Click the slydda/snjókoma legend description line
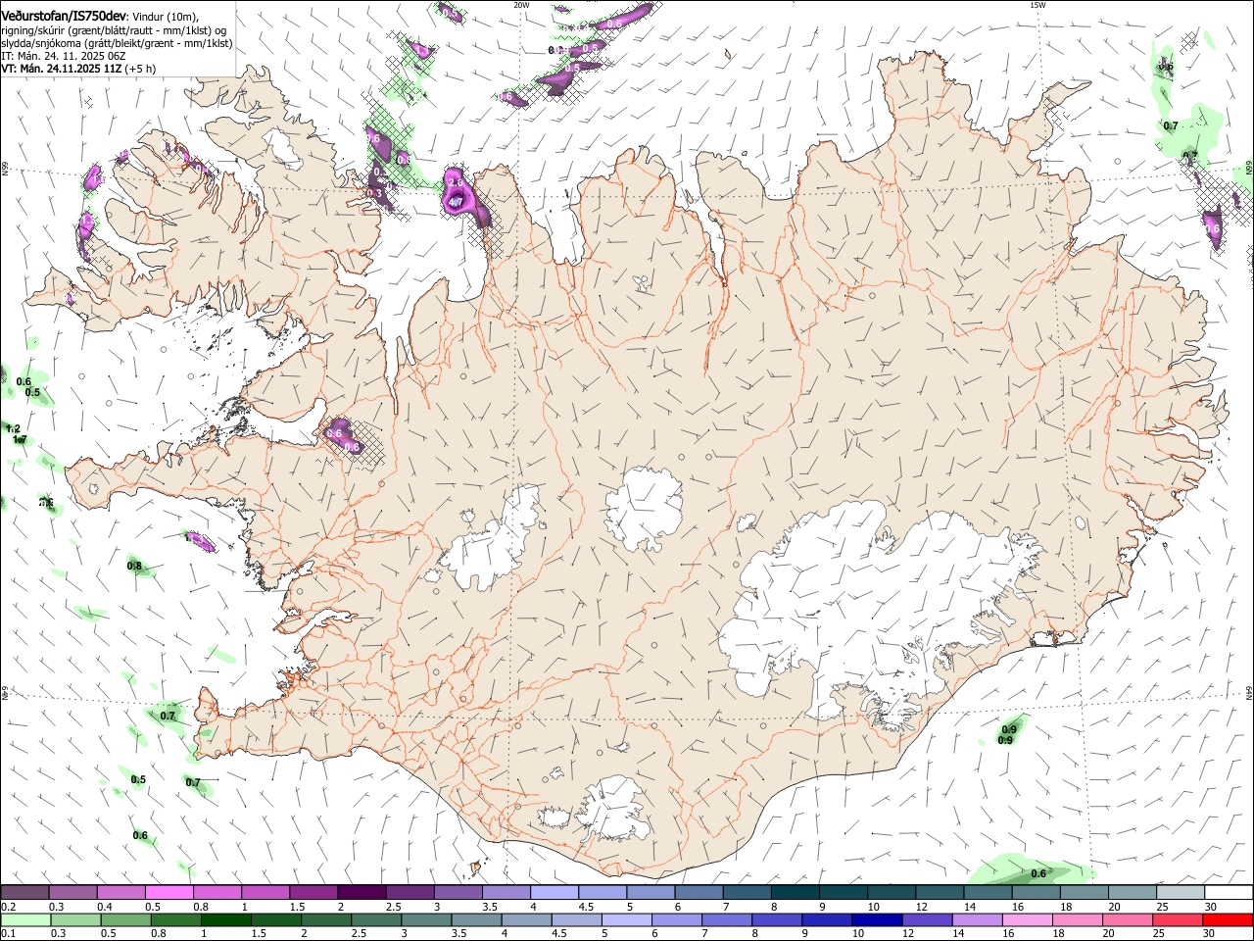Viewport: 1254px width, 941px height. pyautogui.click(x=117, y=43)
